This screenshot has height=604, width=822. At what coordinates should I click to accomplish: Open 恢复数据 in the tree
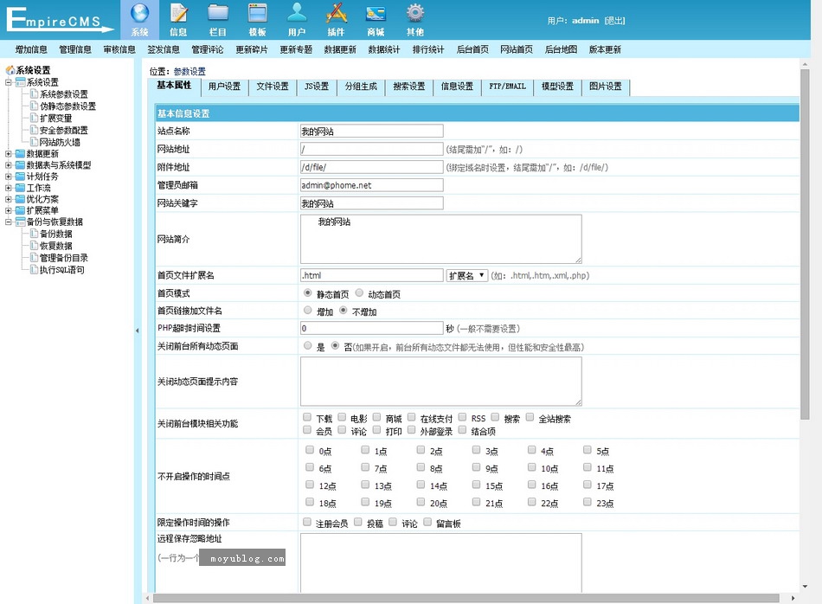56,246
